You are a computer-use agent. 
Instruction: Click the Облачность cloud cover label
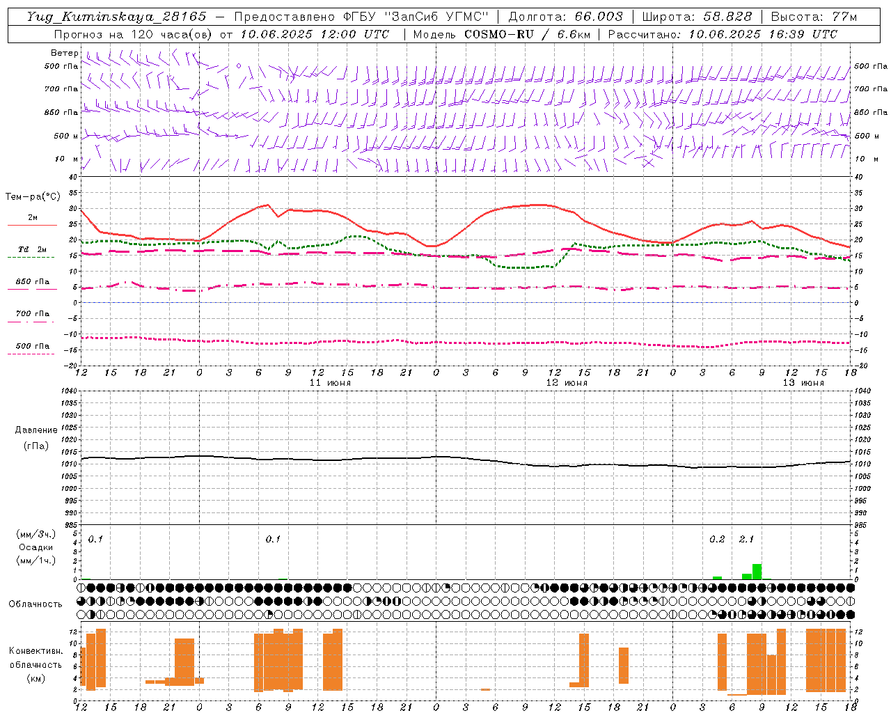tap(36, 604)
